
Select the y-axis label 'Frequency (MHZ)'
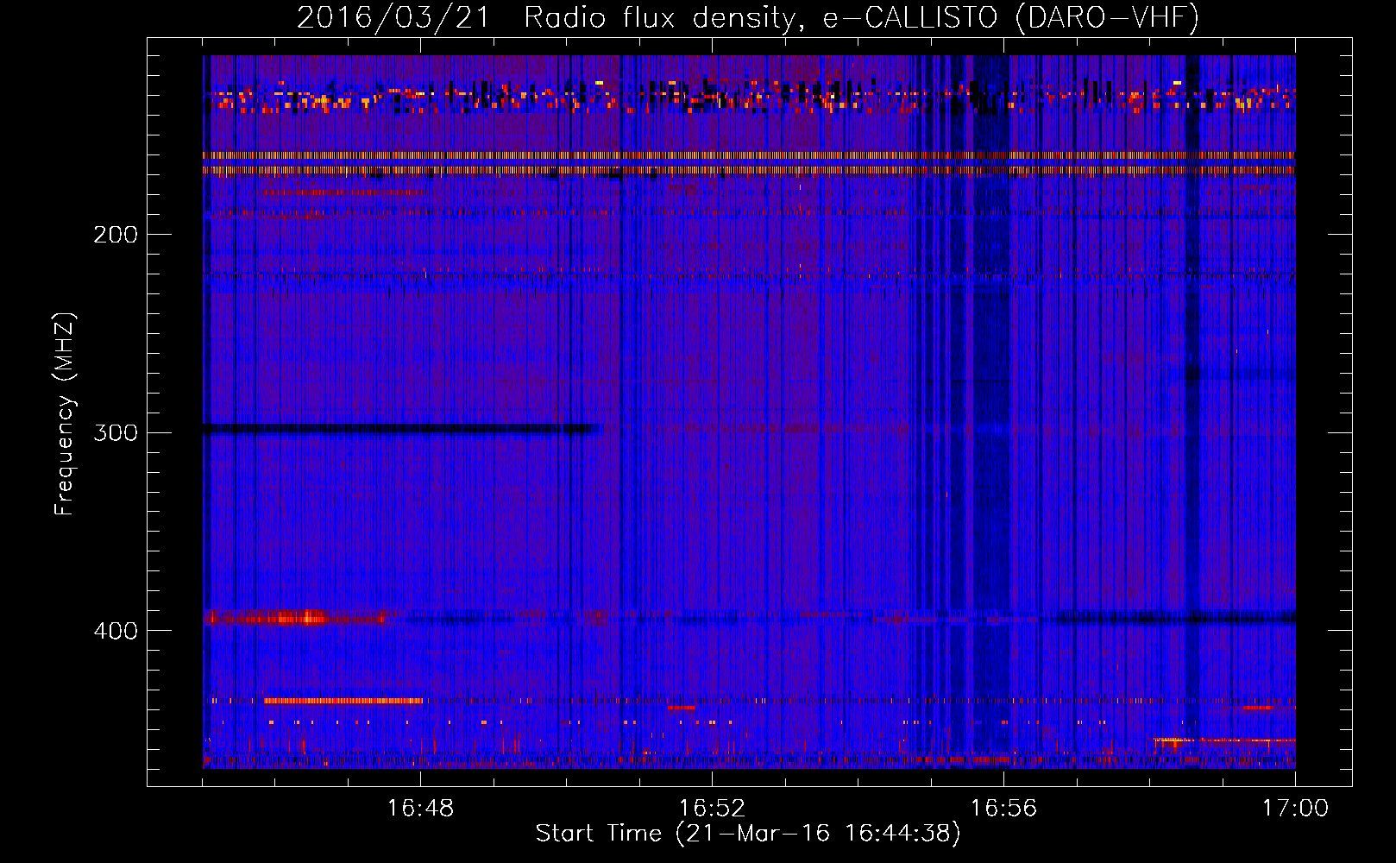(x=65, y=414)
